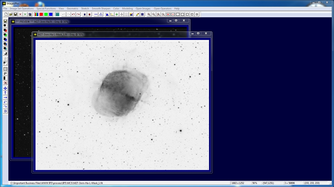Click the RGB color bars toolbar icon
Image resolution: width=334 pixels, height=187 pixels.
tap(36, 14)
